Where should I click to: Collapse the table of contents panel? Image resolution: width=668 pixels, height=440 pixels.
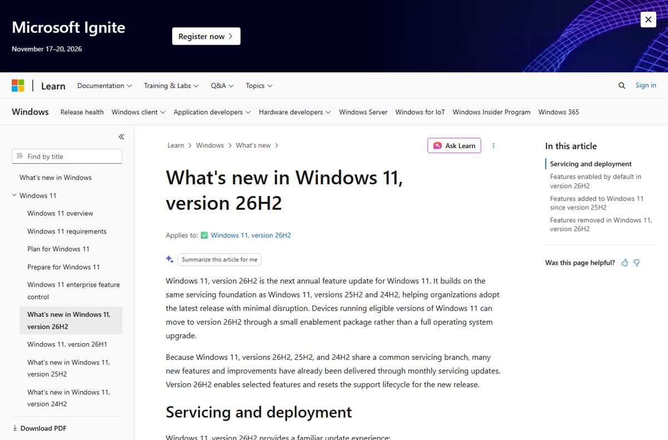121,137
